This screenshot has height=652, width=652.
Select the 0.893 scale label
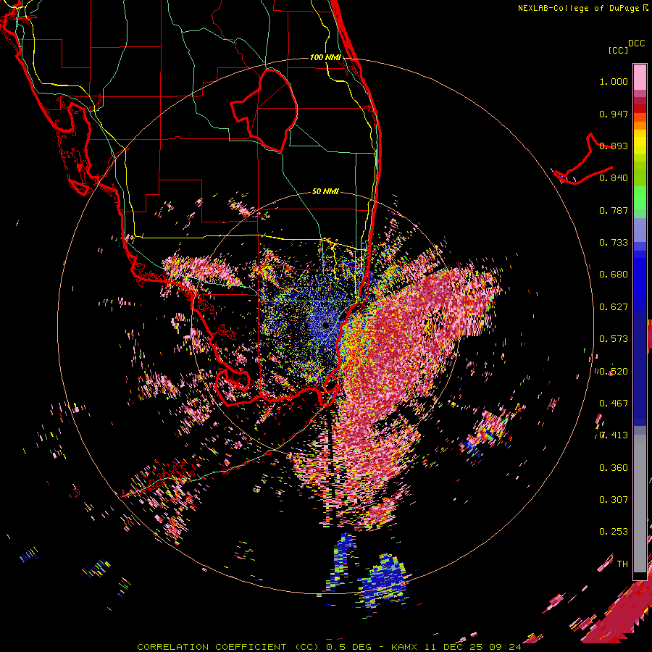[614, 146]
